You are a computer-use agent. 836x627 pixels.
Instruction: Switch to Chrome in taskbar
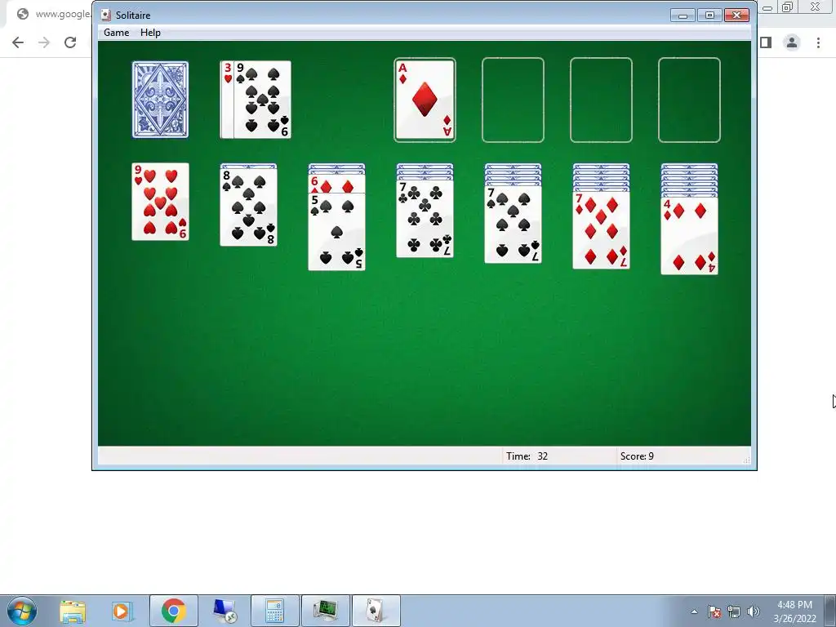174,611
